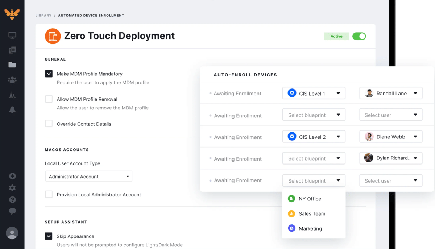Select NY Office from the blueprint list

[314, 199]
